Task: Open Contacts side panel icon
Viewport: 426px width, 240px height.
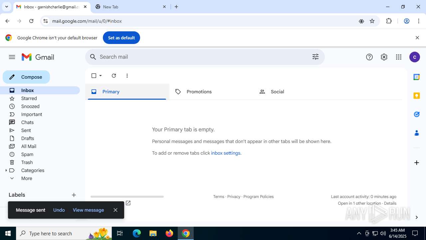Action: pyautogui.click(x=416, y=133)
